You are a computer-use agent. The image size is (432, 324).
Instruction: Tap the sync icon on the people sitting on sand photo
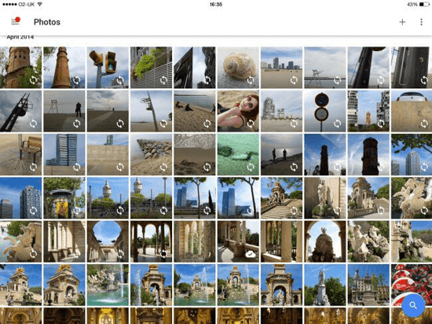tap(207, 123)
